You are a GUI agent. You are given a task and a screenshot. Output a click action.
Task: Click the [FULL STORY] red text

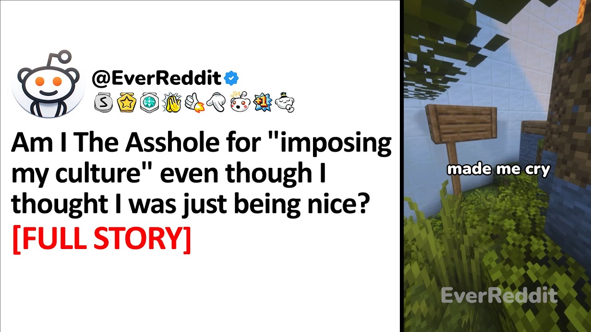coord(102,239)
